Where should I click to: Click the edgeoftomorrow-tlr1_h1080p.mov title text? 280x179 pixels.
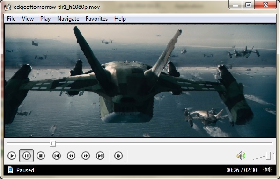(x=57, y=7)
